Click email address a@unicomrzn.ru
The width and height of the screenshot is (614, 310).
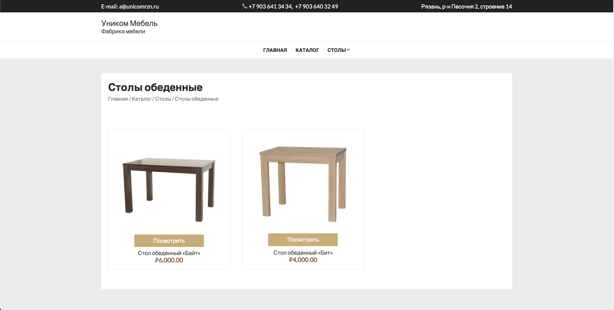[x=139, y=7]
